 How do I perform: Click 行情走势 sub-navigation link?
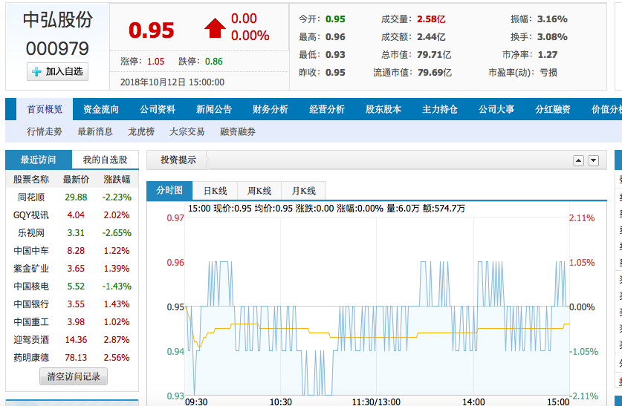pos(45,131)
